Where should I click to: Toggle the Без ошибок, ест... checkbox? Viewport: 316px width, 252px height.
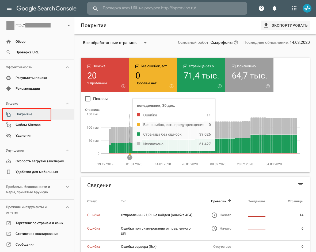(x=137, y=66)
